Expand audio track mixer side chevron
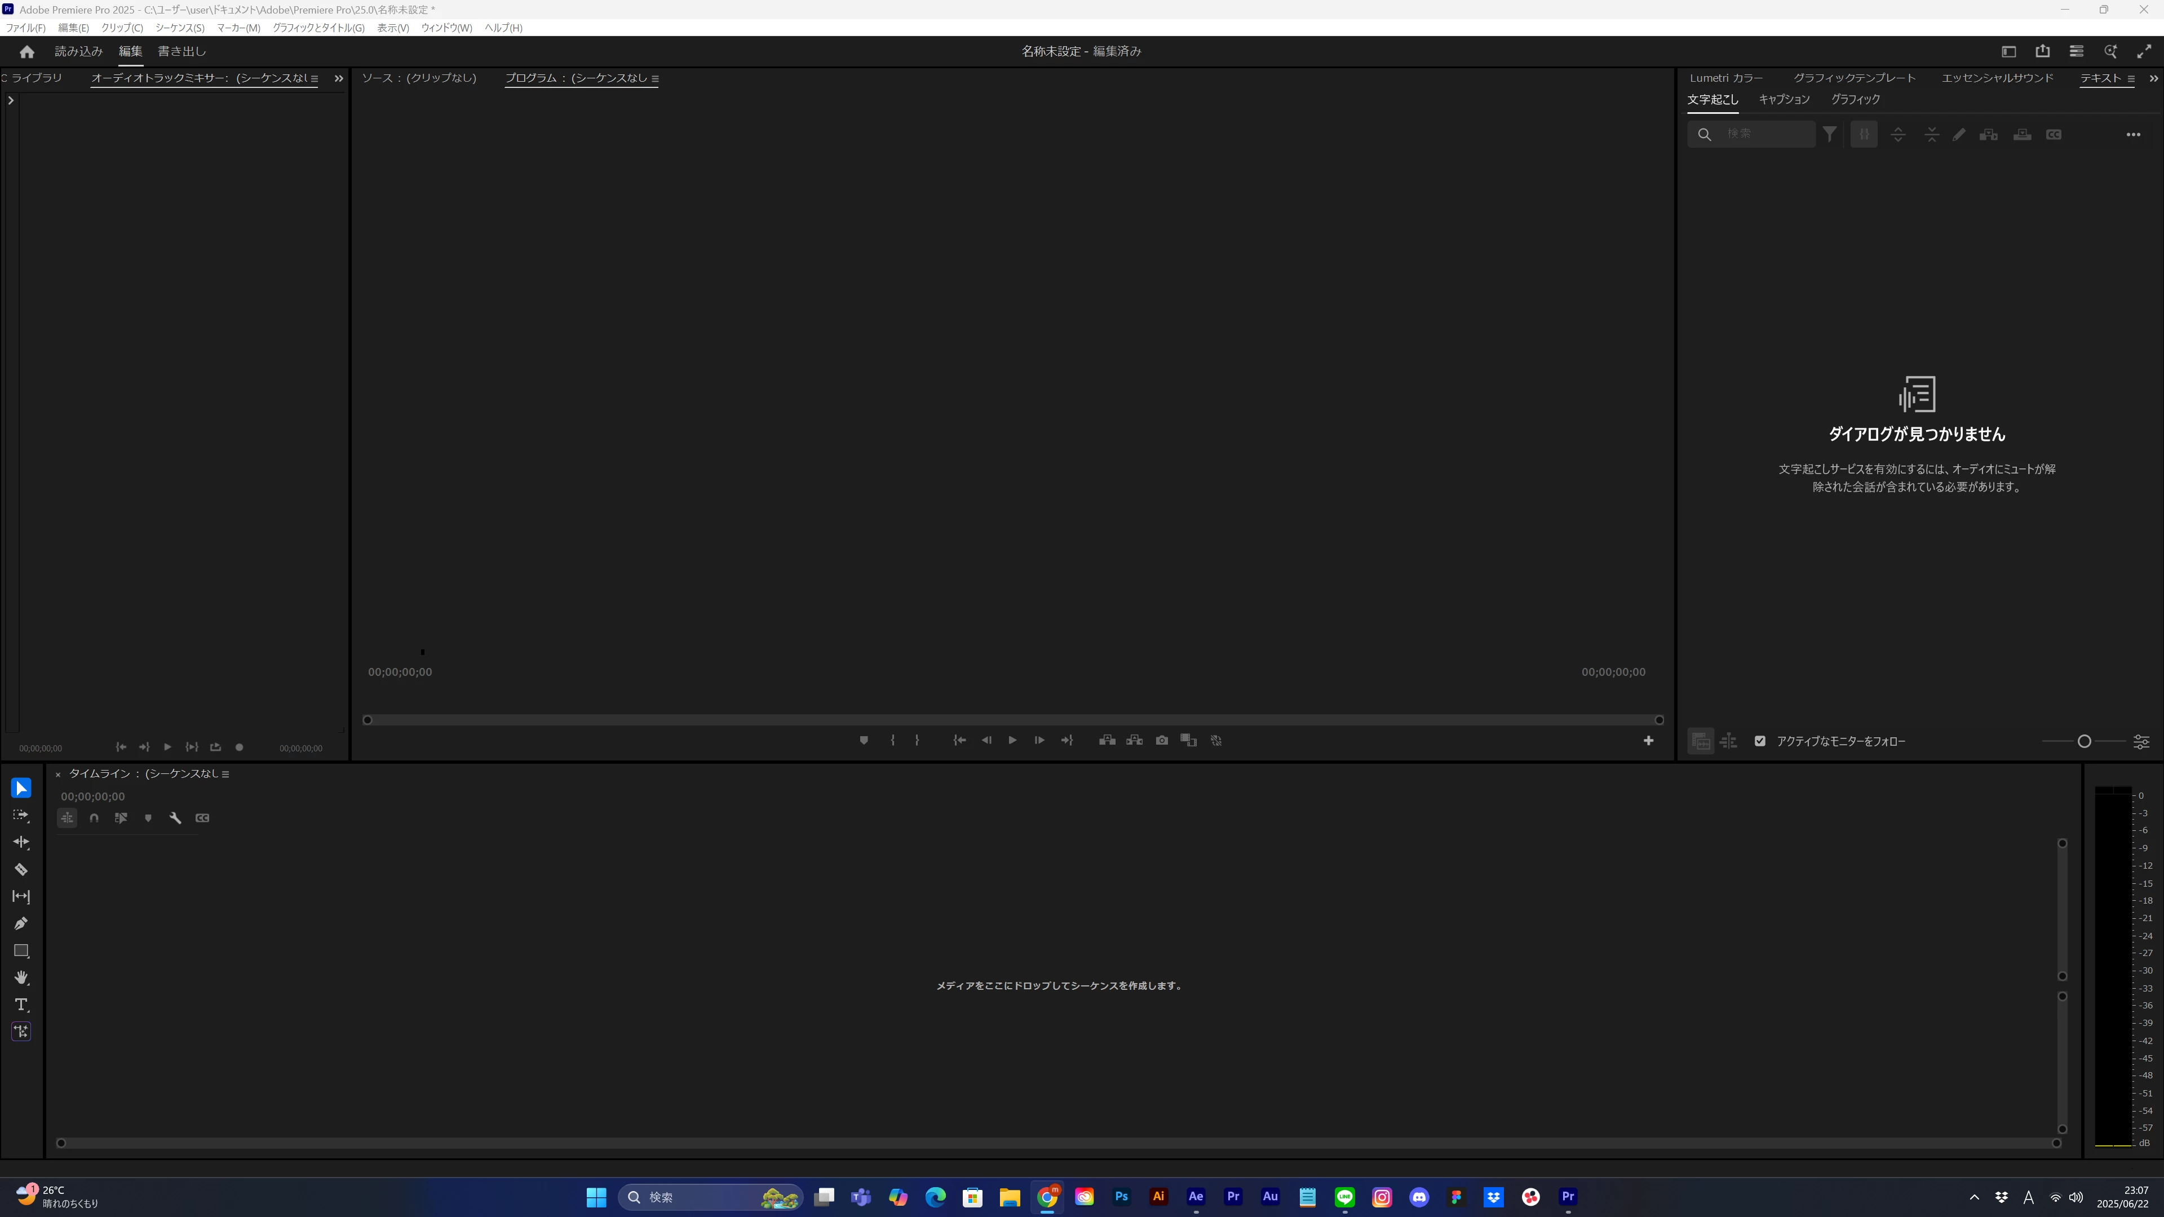This screenshot has height=1217, width=2164. [x=11, y=100]
